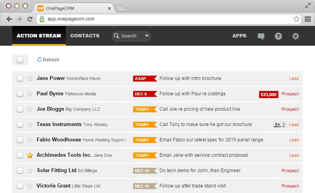This screenshot has height=193, width=315.
Task: Select 'Call Joe re pricing of new product line'
Action: pyautogui.click(x=200, y=109)
